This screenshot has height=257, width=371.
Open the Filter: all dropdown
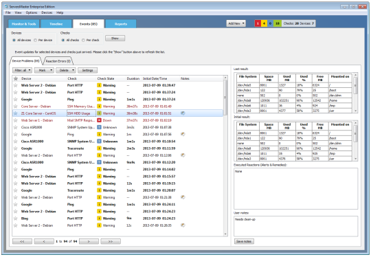[x=22, y=70]
